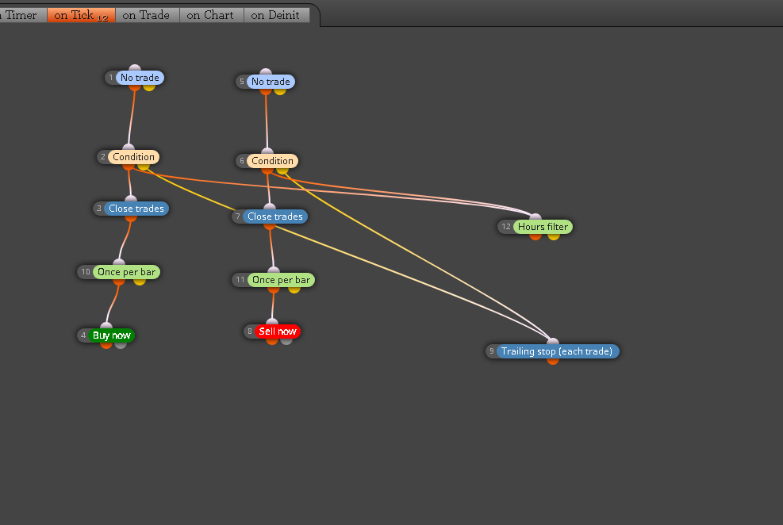Open the on Trade tab
This screenshot has width=783, height=525.
pyautogui.click(x=147, y=15)
